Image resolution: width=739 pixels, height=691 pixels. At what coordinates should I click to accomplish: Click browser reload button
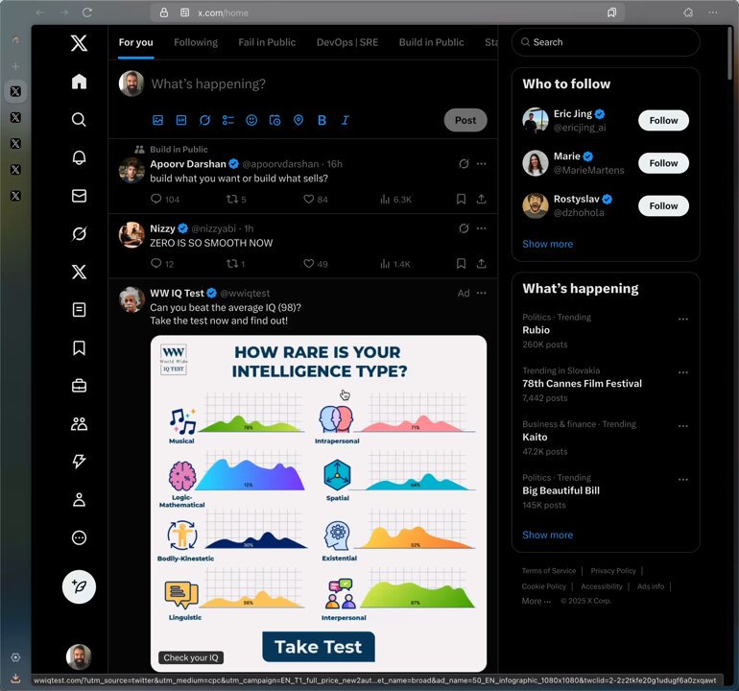tap(86, 12)
